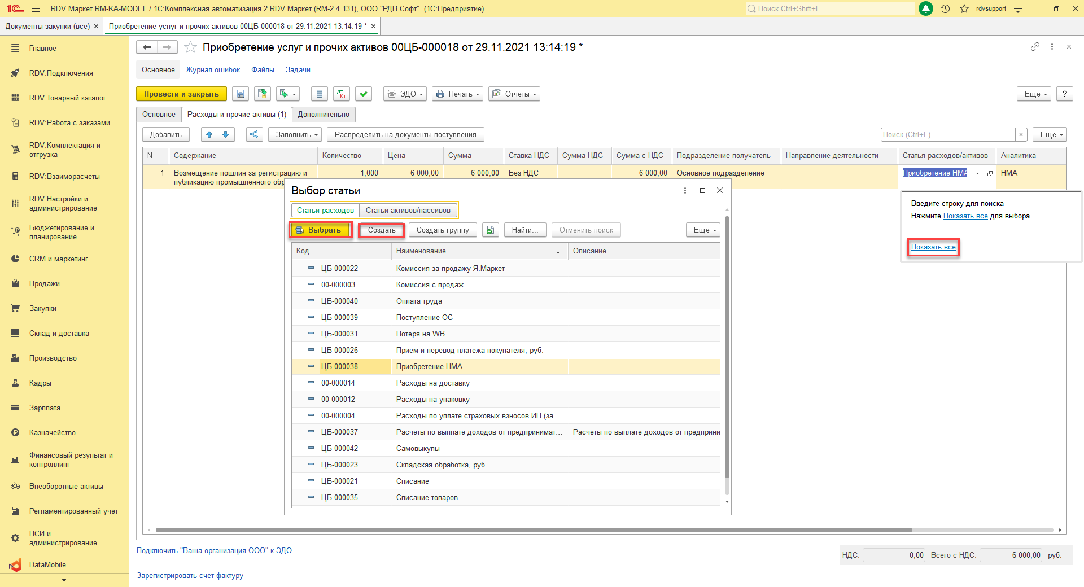Move the row up with the up arrow
This screenshot has width=1084, height=587.
(x=209, y=134)
